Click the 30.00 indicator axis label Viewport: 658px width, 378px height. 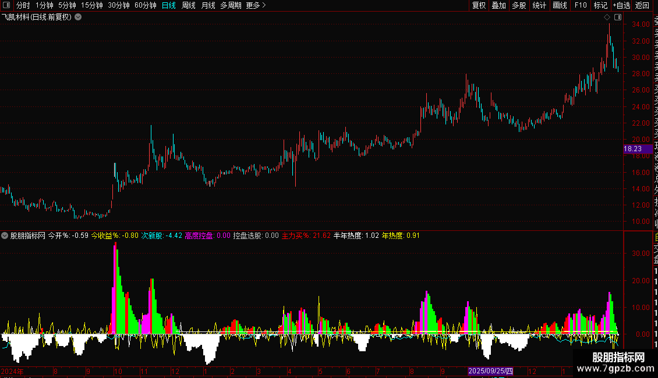[641, 254]
